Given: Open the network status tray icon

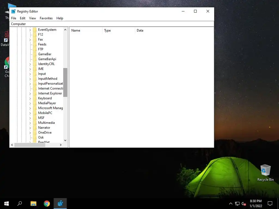Looking at the screenshot, I should pyautogui.click(x=237, y=204).
